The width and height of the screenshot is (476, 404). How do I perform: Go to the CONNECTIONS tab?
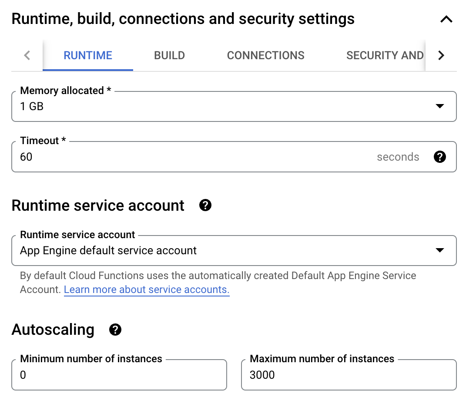pos(265,56)
